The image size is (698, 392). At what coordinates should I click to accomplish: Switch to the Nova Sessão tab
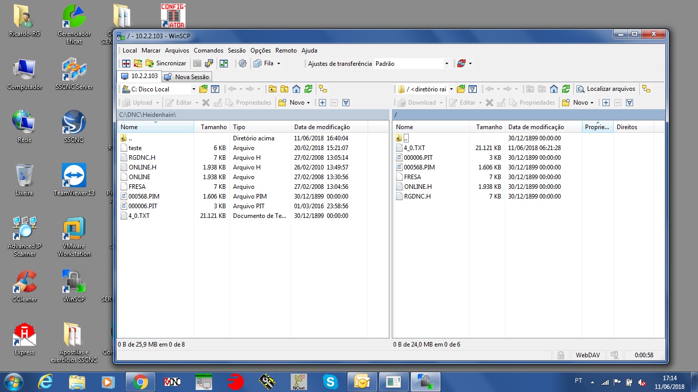click(187, 77)
